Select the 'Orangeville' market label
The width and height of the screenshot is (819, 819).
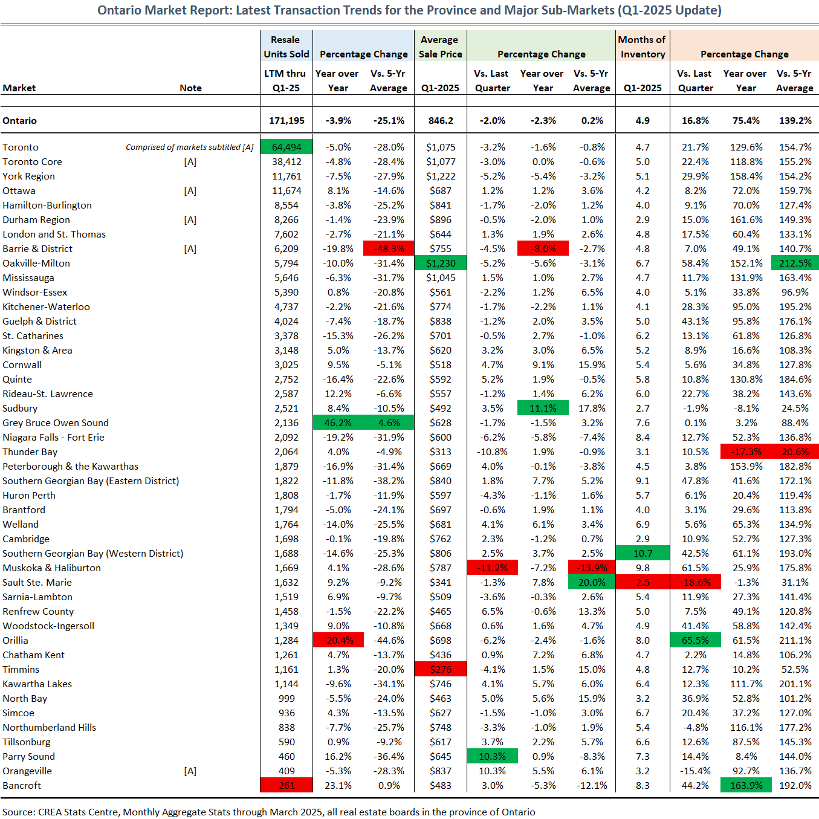coord(27,771)
